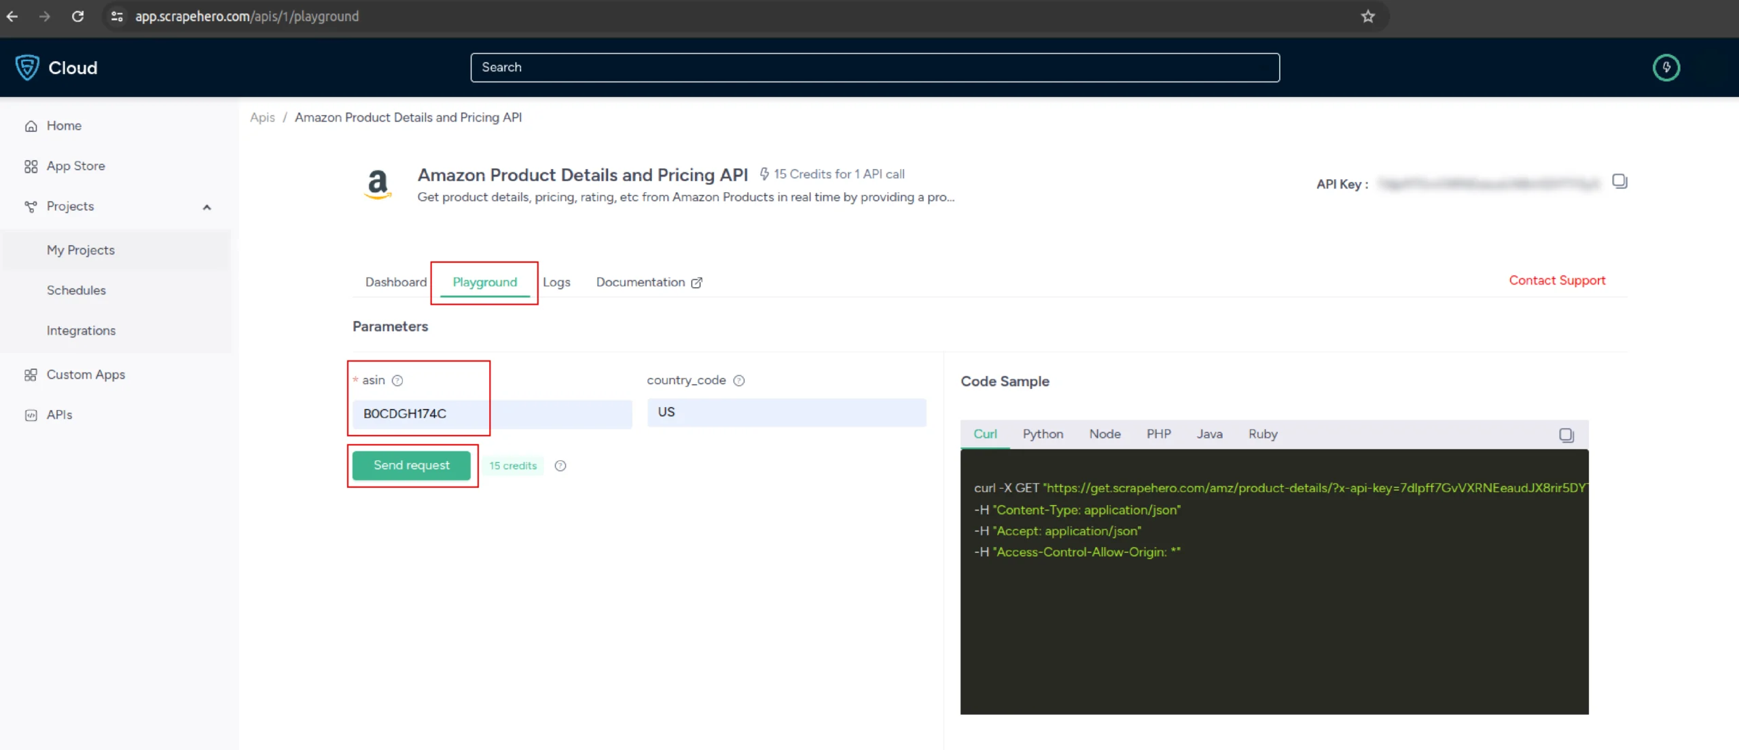Click the ScrapeHero Cloud shield logo
The height and width of the screenshot is (750, 1739).
(27, 67)
